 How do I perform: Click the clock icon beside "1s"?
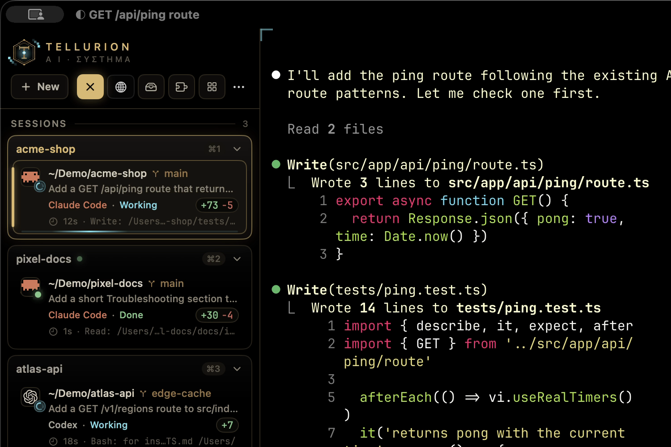(x=53, y=332)
